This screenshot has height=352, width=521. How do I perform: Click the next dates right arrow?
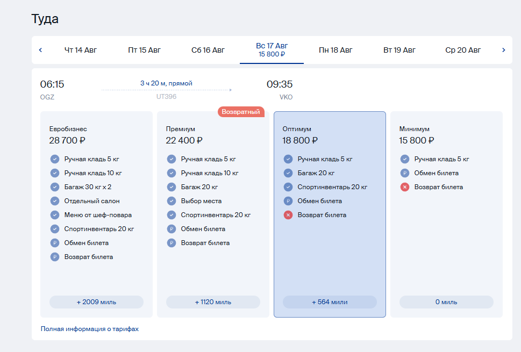pyautogui.click(x=503, y=50)
